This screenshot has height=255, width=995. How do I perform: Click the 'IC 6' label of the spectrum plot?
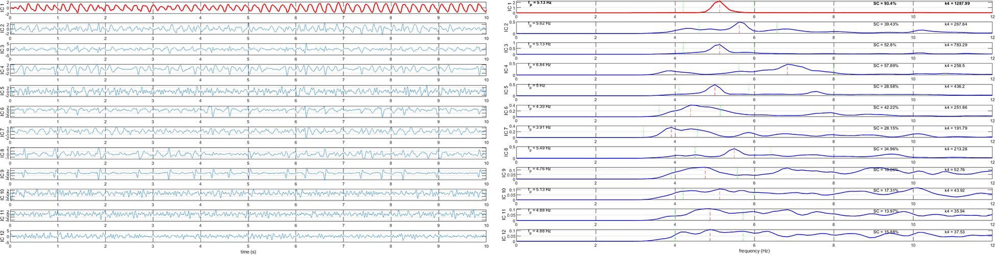(x=506, y=111)
